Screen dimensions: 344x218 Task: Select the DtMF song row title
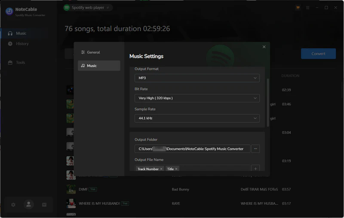pyautogui.click(x=83, y=189)
